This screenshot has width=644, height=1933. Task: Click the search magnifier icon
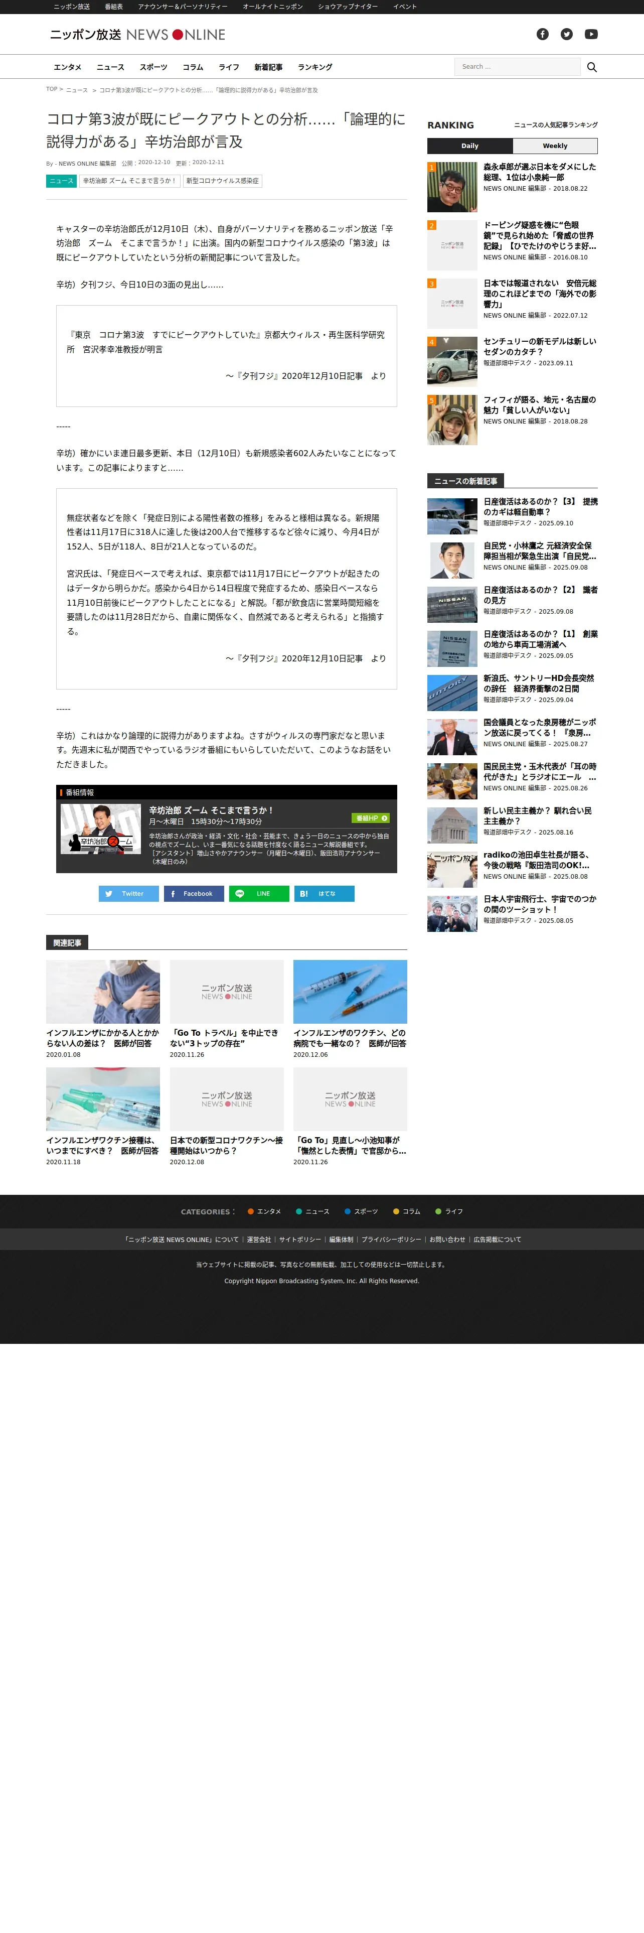591,67
